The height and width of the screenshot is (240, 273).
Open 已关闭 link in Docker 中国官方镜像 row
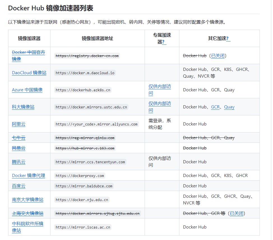(218, 56)
